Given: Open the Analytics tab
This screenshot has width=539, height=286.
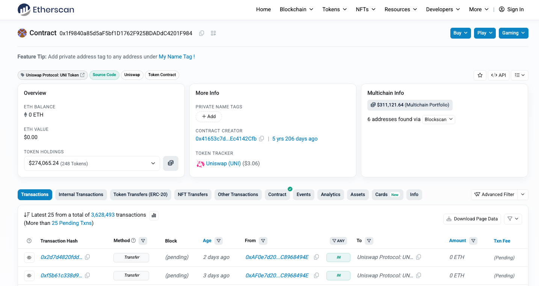Looking at the screenshot, I should 331,195.
